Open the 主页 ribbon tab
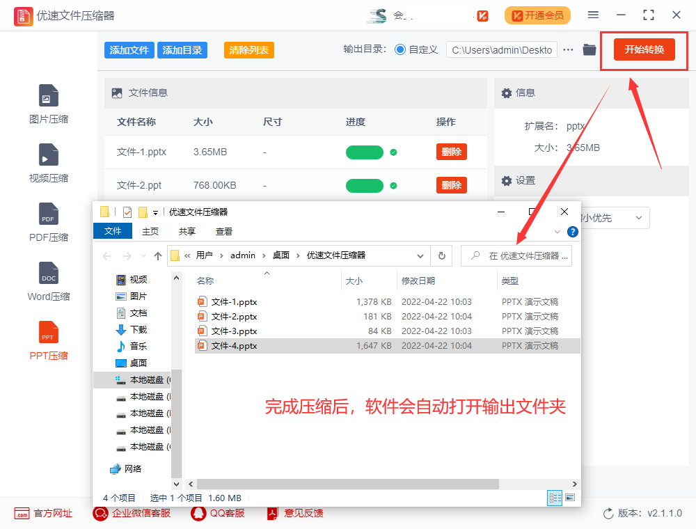This screenshot has width=696, height=529. (x=150, y=231)
